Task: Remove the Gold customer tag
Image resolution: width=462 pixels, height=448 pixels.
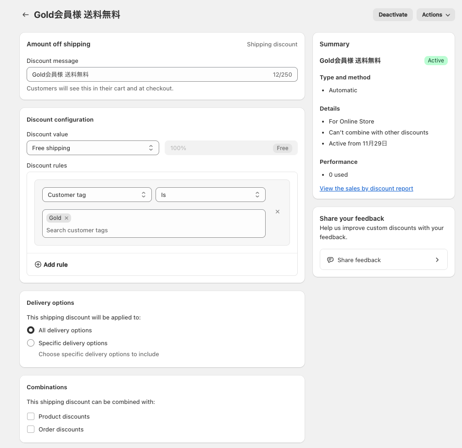Action: point(67,218)
